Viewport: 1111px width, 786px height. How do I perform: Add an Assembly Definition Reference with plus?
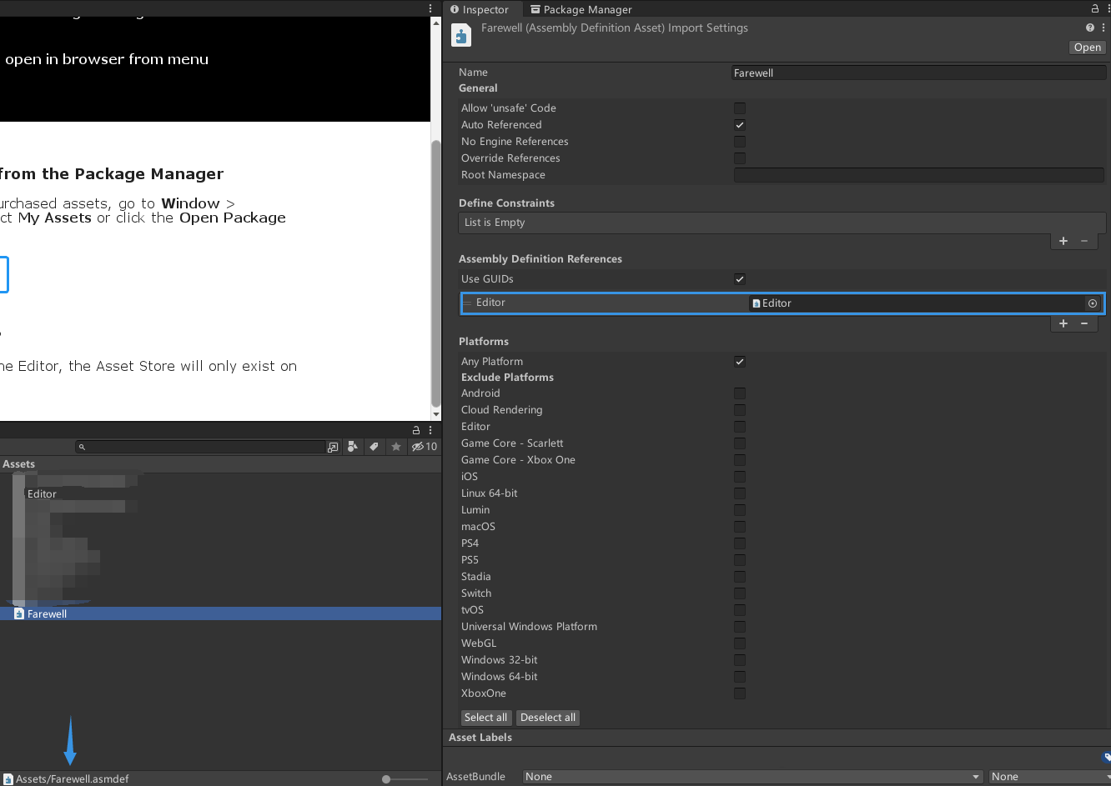1063,323
